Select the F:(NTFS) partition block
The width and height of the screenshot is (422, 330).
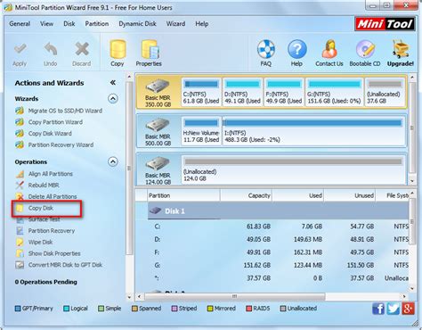pyautogui.click(x=284, y=92)
